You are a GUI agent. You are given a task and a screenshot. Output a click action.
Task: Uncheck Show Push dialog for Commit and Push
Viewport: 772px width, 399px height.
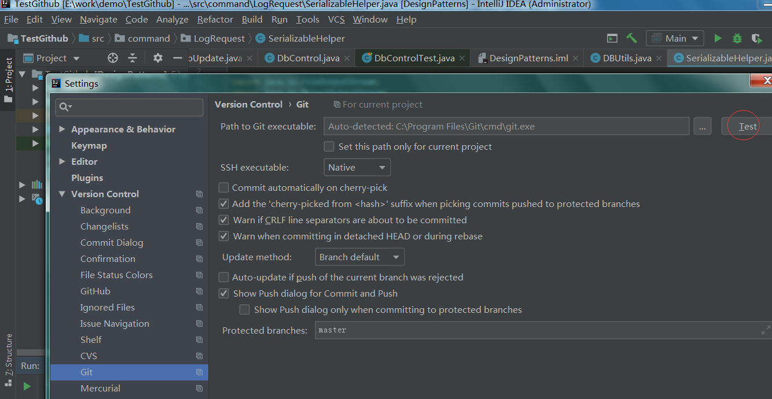[223, 294]
